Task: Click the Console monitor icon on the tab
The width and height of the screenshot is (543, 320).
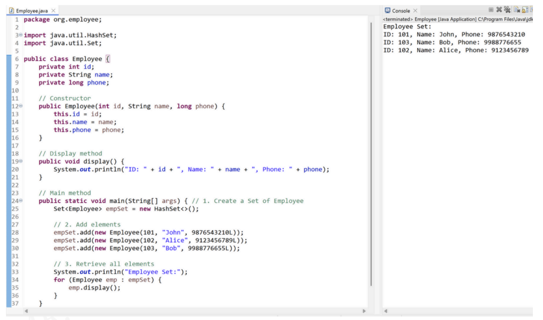Action: [x=388, y=10]
